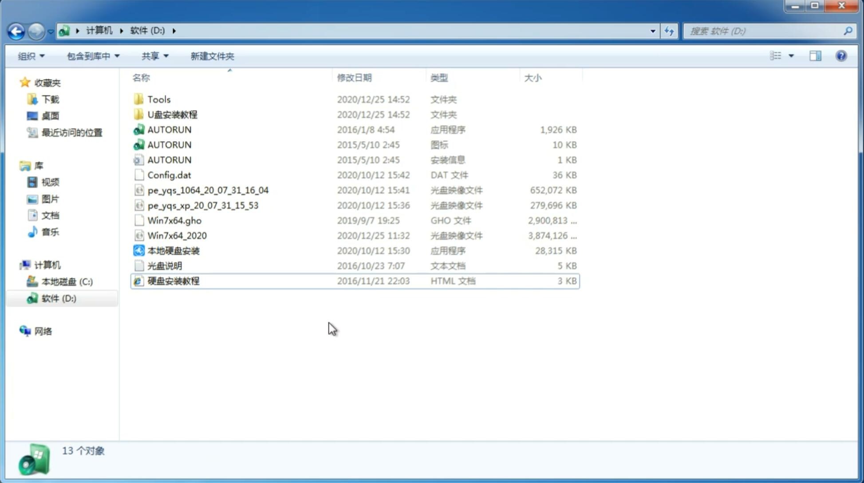
Task: Open Win7x64_2020 disc image file
Action: pos(177,236)
